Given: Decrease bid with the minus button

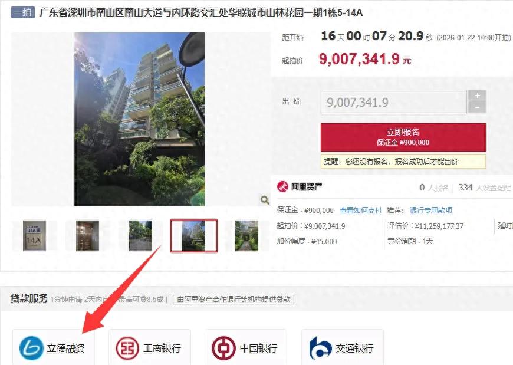Looking at the screenshot, I should point(478,107).
